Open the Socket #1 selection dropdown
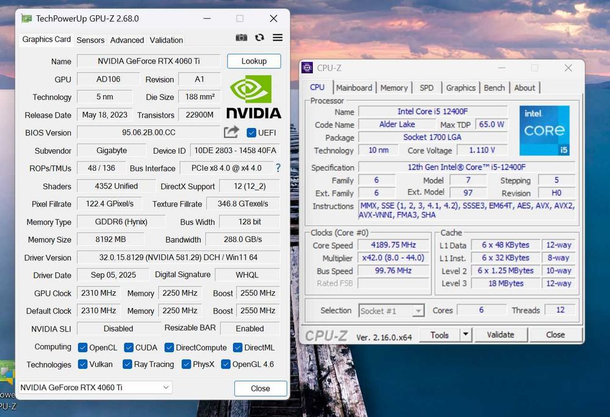This screenshot has width=610, height=417. [392, 310]
